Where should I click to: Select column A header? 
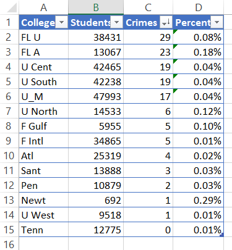pos(43,7)
